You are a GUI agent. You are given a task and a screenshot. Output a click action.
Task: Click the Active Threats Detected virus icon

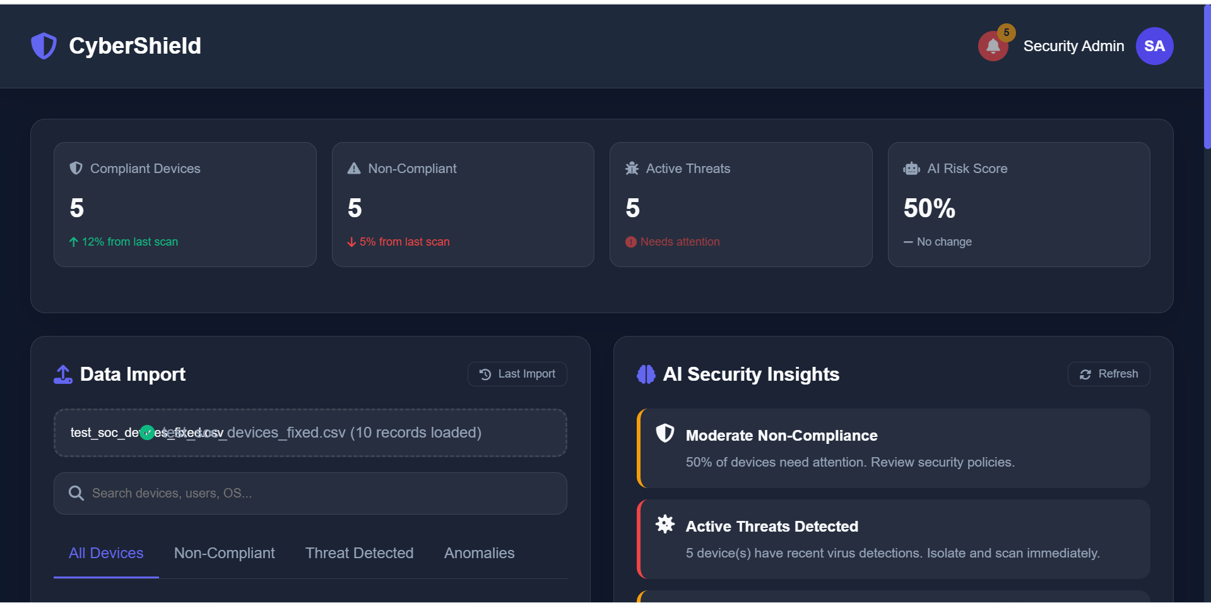coord(665,524)
